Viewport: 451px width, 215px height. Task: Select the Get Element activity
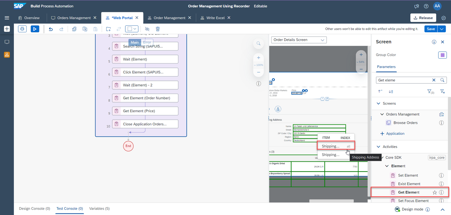(409, 192)
